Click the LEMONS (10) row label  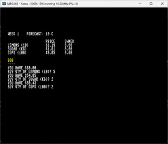click(x=18, y=45)
